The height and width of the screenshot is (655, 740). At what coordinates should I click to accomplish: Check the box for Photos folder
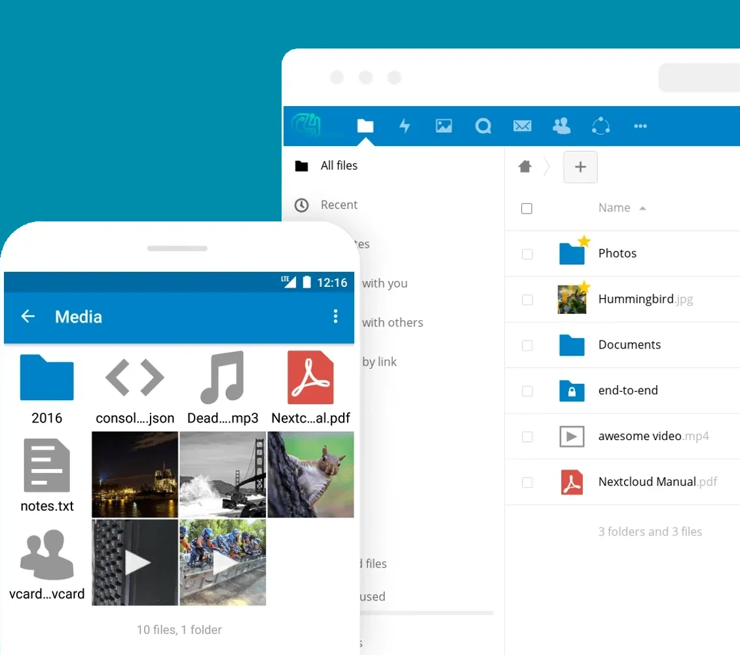click(527, 253)
